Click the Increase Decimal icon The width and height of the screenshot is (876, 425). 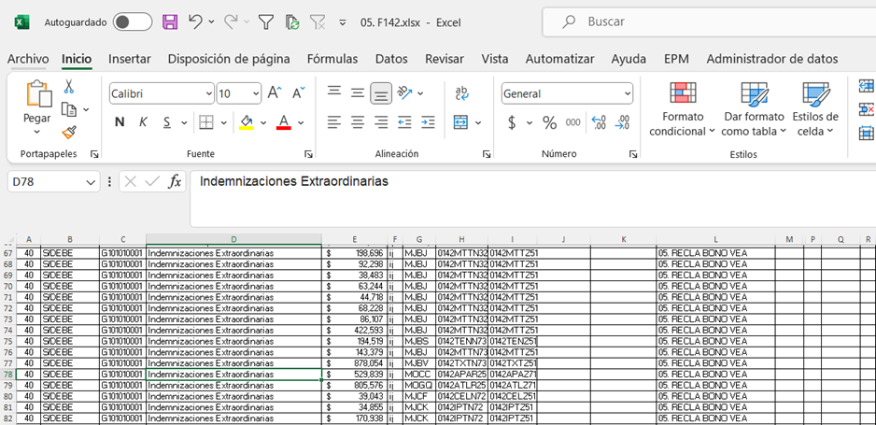(599, 122)
